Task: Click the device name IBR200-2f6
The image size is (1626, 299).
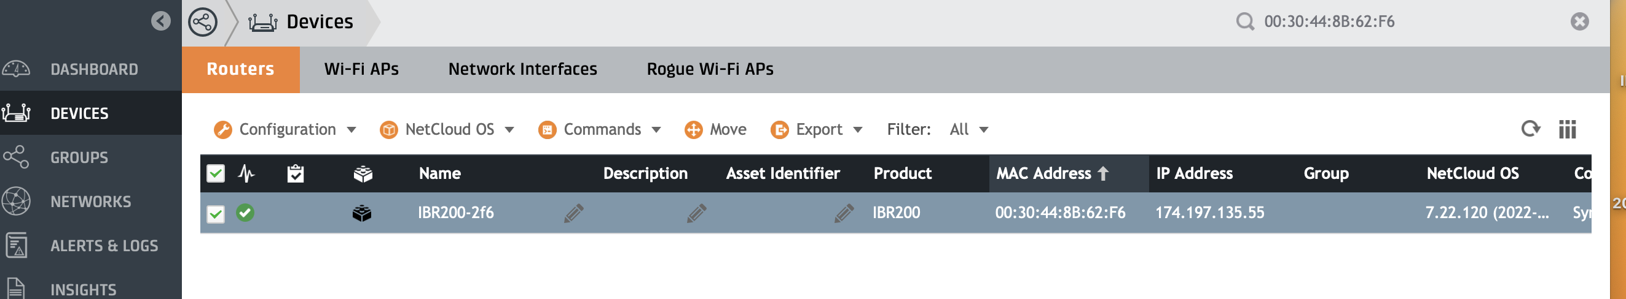Action: tap(456, 213)
